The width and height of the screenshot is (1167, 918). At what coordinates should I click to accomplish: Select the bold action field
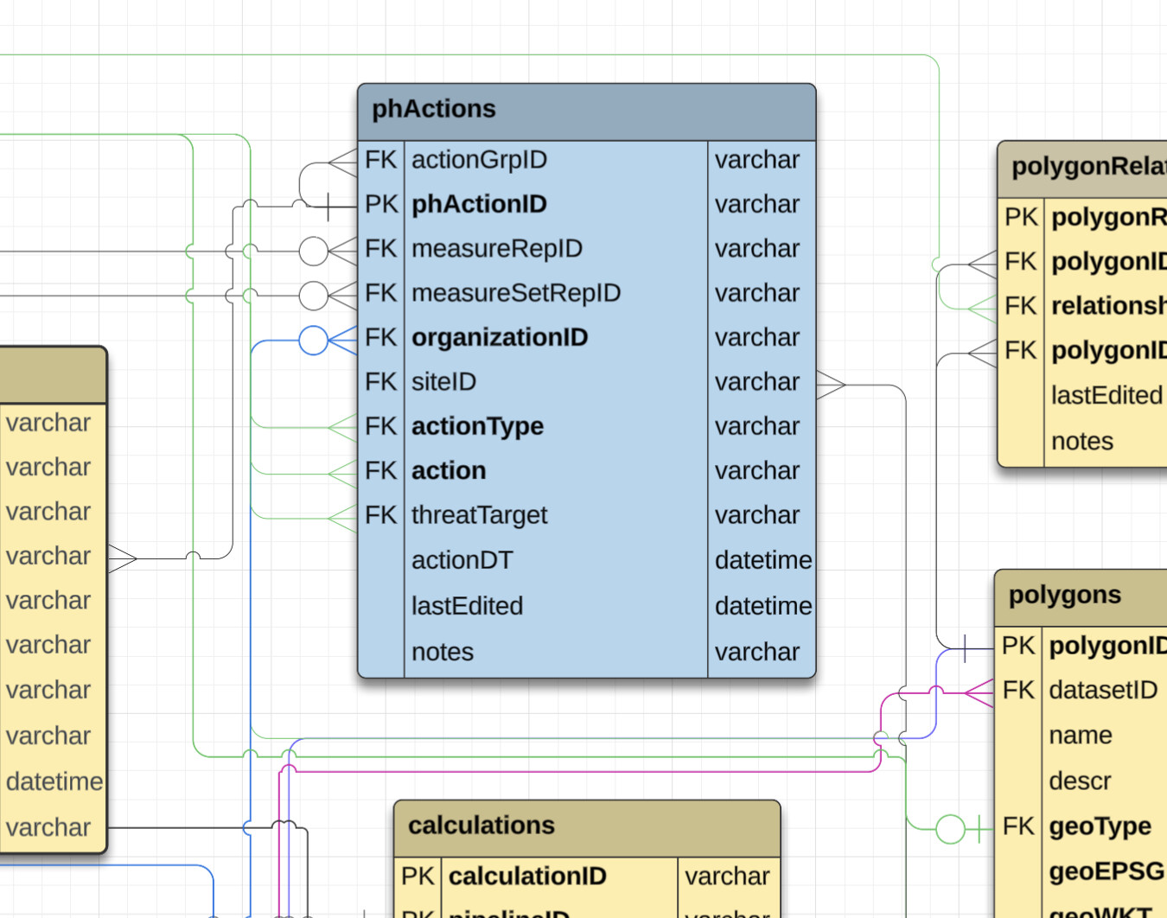point(449,470)
